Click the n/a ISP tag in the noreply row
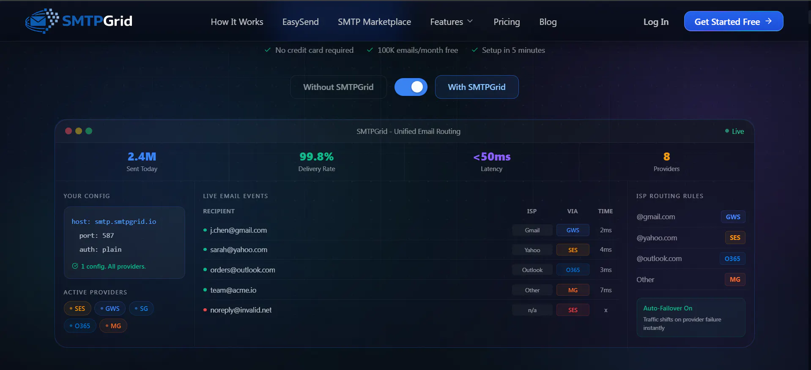 532,310
